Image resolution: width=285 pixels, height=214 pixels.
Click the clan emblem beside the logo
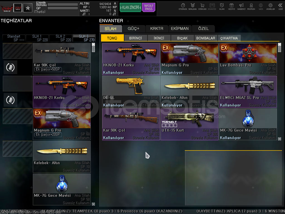[x=18, y=8]
